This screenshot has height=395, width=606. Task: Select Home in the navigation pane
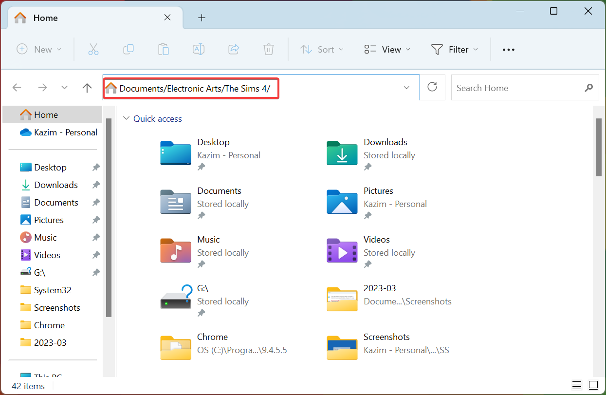(53, 115)
